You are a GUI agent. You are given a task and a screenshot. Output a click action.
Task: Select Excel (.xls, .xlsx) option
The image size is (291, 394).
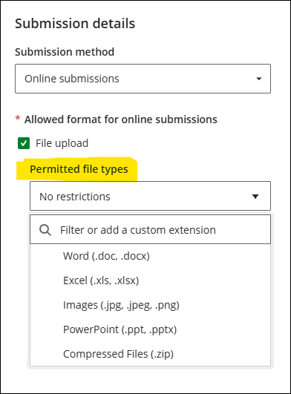coord(150,280)
